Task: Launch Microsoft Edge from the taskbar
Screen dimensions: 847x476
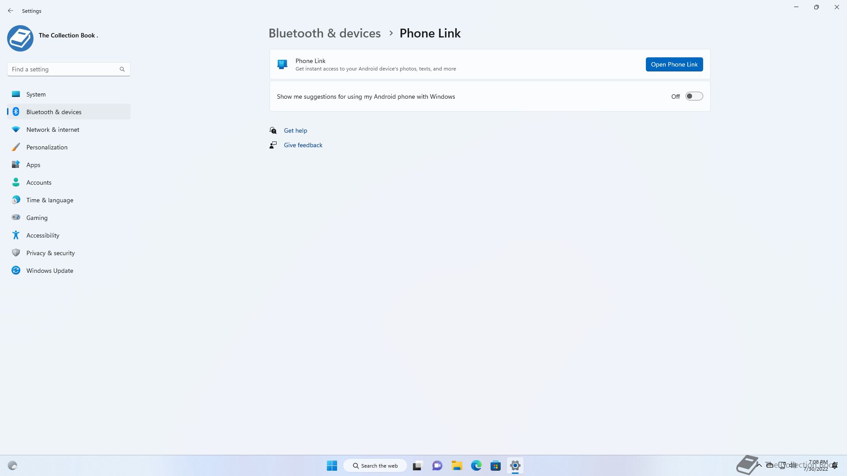Action: (476, 465)
